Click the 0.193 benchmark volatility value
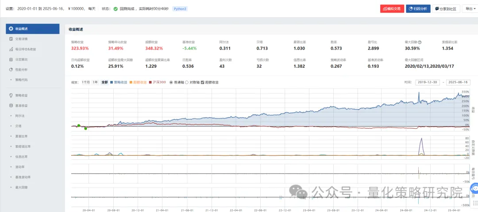Viewport: 478px width, 212px height. point(374,66)
